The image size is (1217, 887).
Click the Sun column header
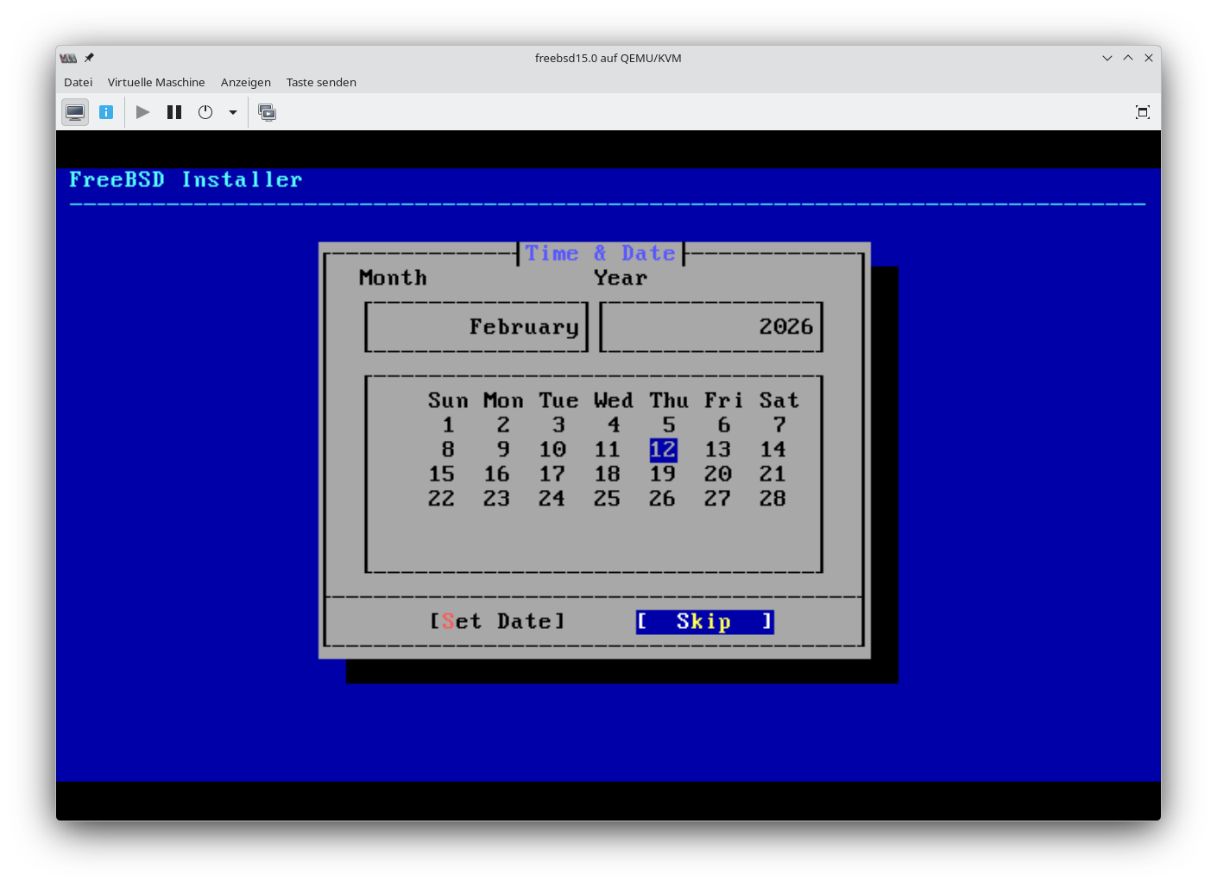[x=449, y=400]
